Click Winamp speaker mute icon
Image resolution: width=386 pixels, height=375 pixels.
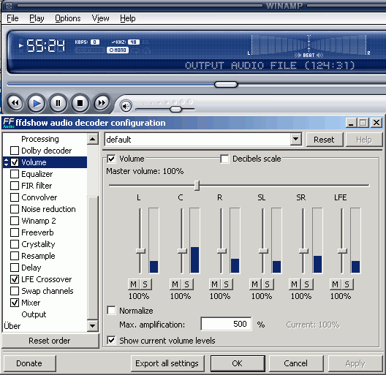point(126,107)
